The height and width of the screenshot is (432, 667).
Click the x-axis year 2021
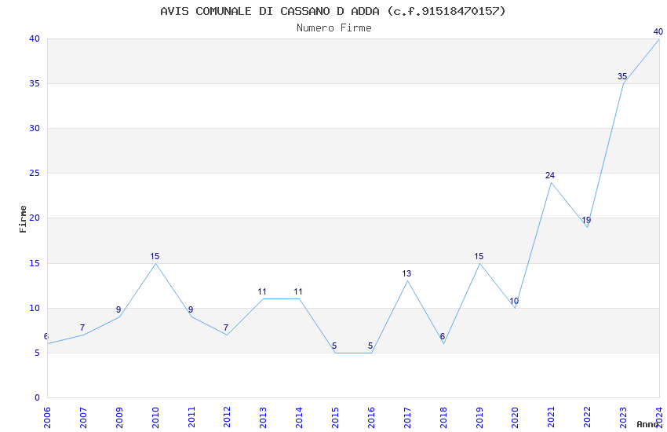[x=552, y=417]
